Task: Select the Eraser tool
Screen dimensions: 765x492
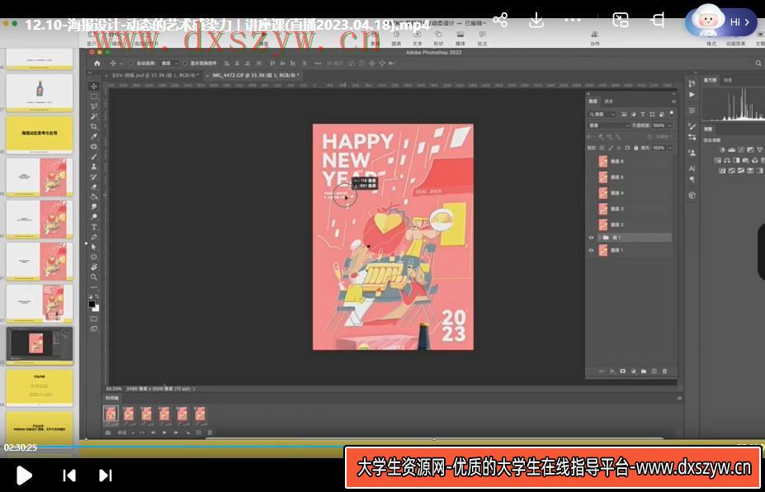Action: pyautogui.click(x=94, y=187)
